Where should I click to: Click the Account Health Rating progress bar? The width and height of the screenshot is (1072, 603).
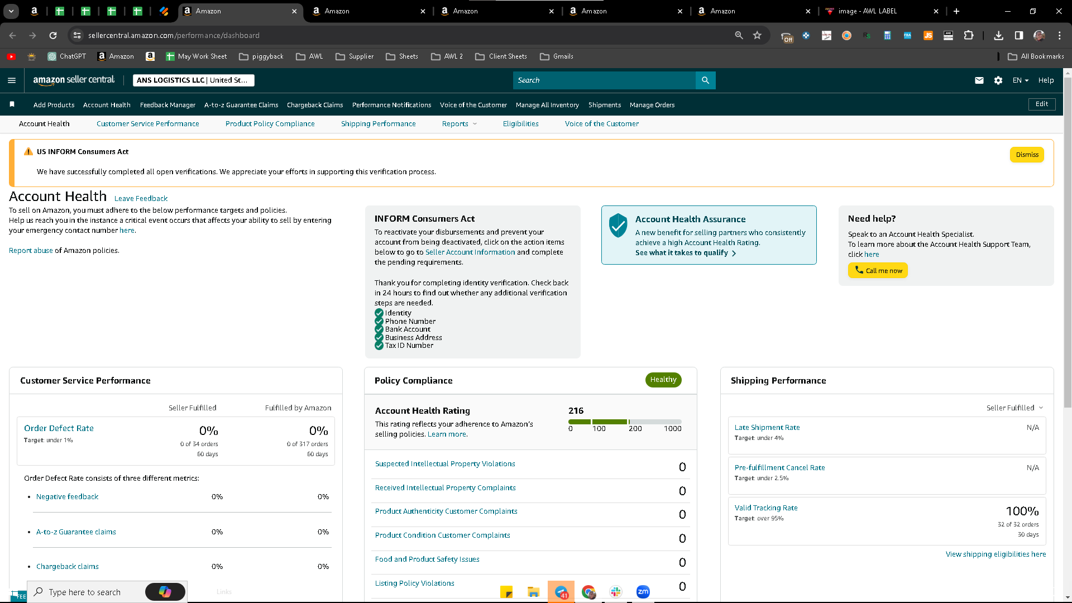click(625, 422)
